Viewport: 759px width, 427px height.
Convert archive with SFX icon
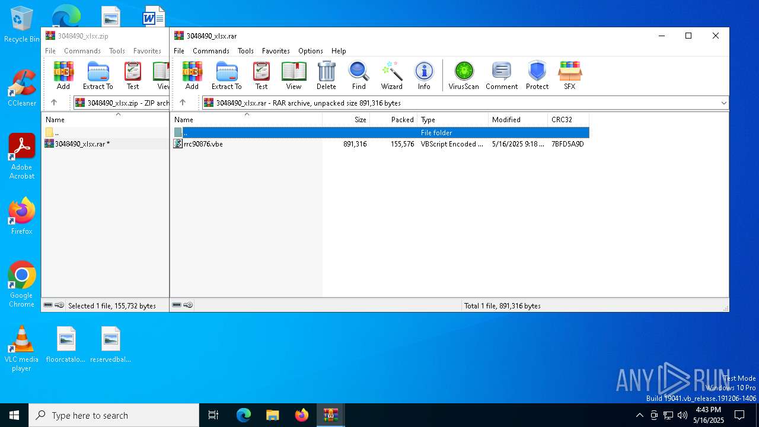coord(570,75)
